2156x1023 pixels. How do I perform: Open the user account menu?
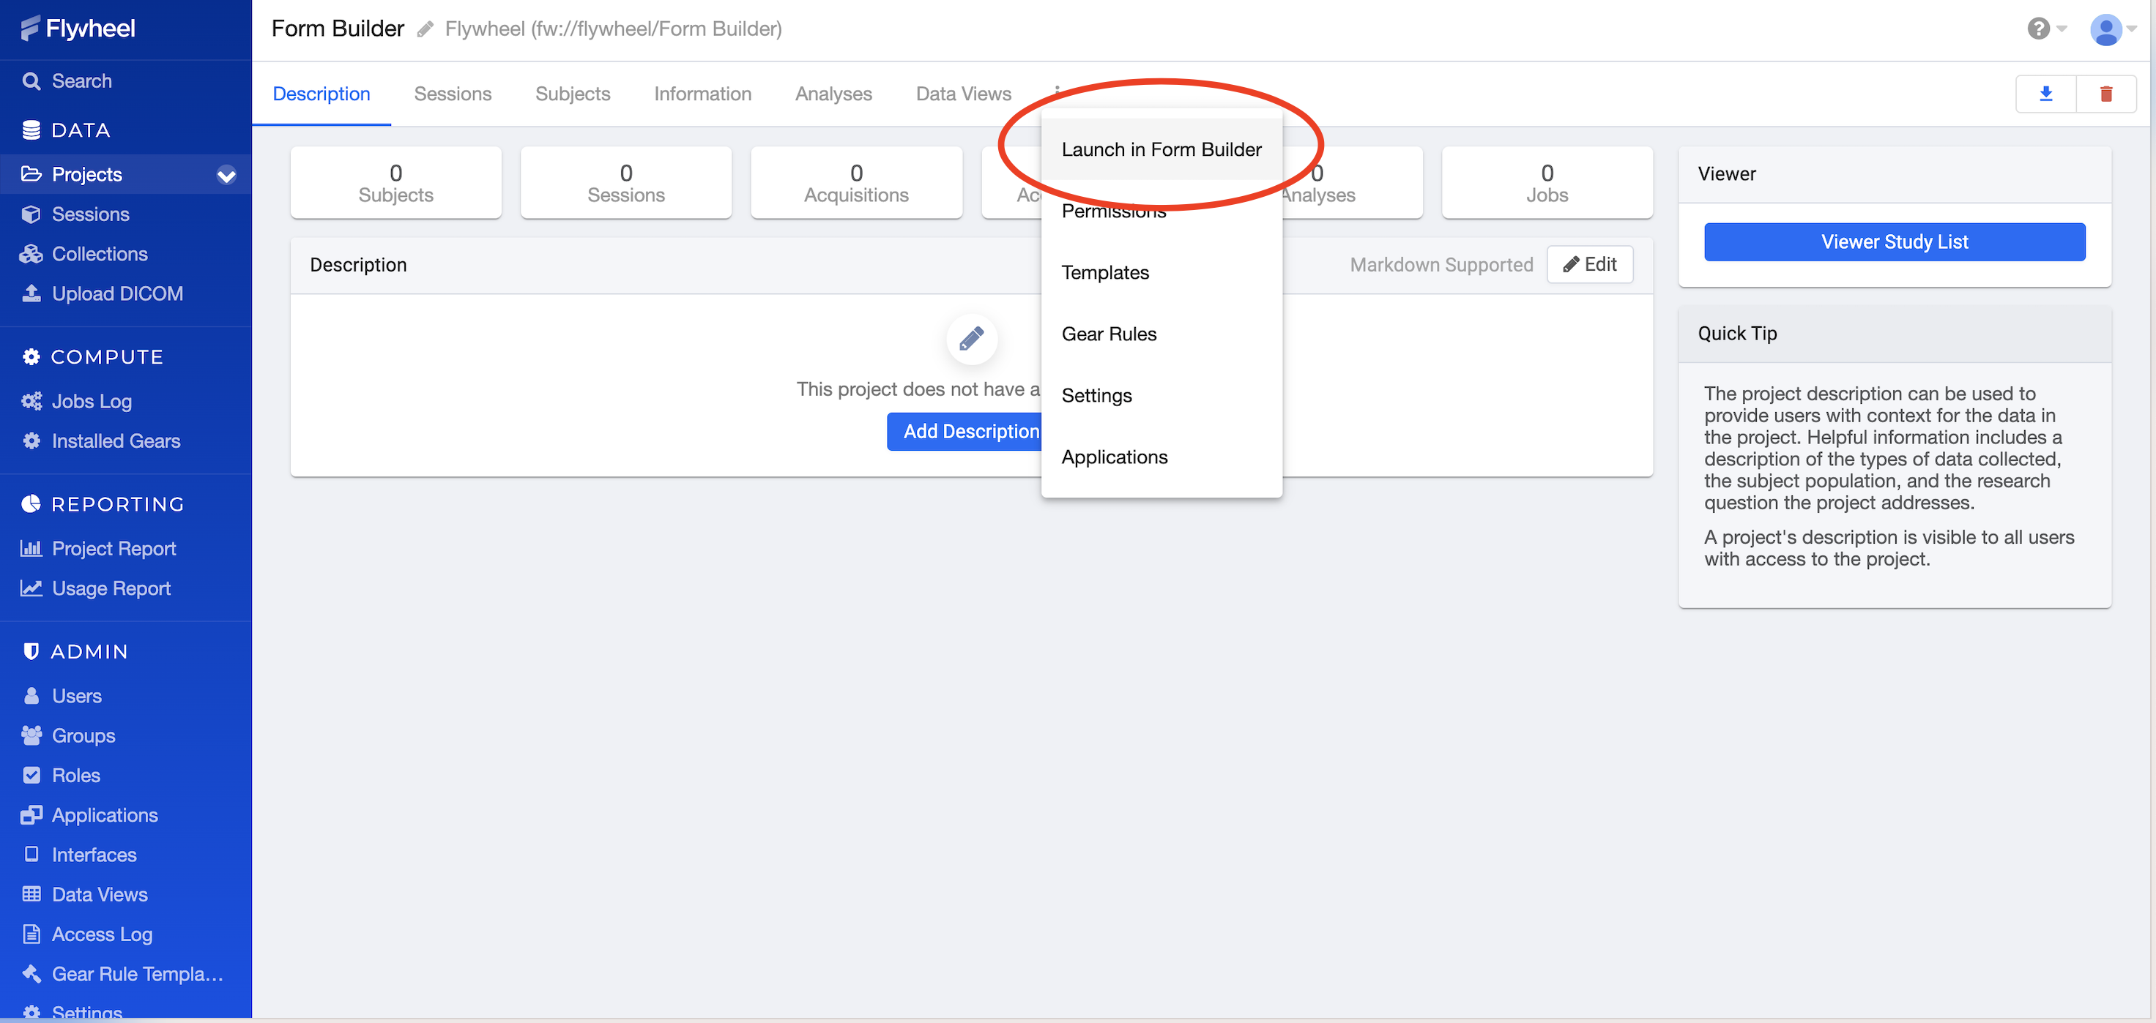coord(2114,29)
